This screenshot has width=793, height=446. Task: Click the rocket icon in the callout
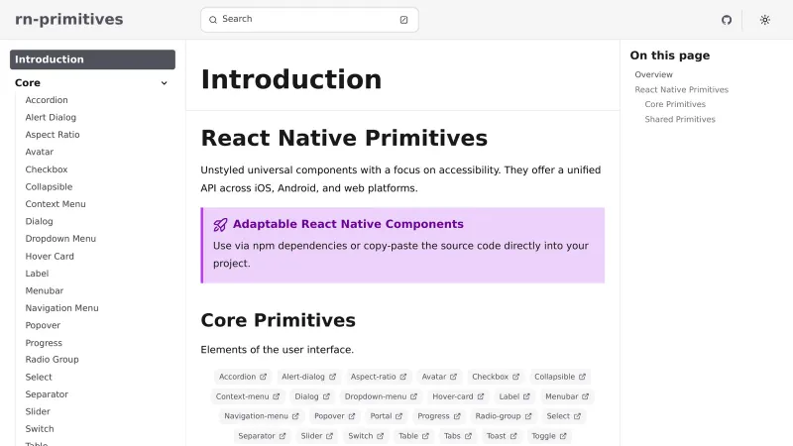pos(221,225)
